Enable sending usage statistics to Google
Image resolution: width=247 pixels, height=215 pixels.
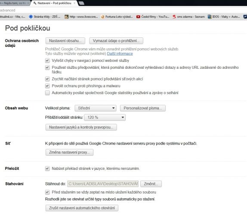(x=47, y=93)
